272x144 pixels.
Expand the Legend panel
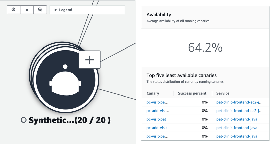[63, 10]
